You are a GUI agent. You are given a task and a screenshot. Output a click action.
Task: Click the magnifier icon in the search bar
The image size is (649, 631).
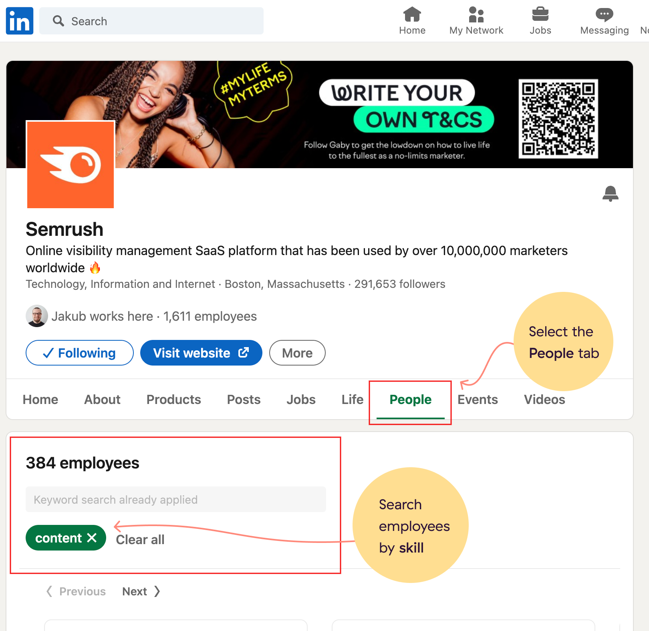click(x=58, y=21)
